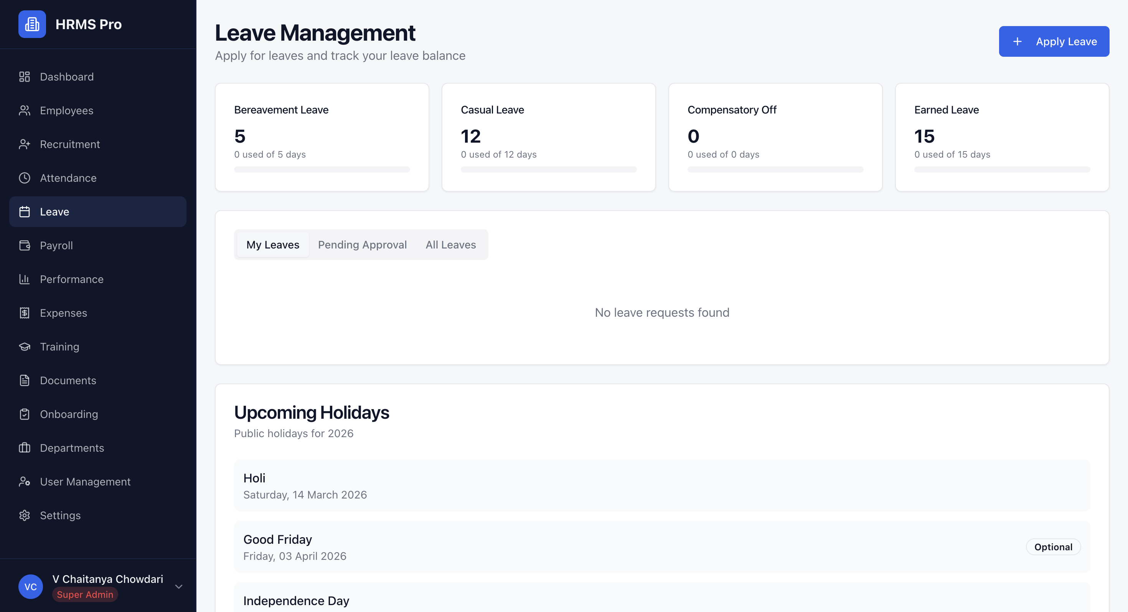This screenshot has height=612, width=1128.
Task: Open the Onboarding section
Action: (98, 414)
